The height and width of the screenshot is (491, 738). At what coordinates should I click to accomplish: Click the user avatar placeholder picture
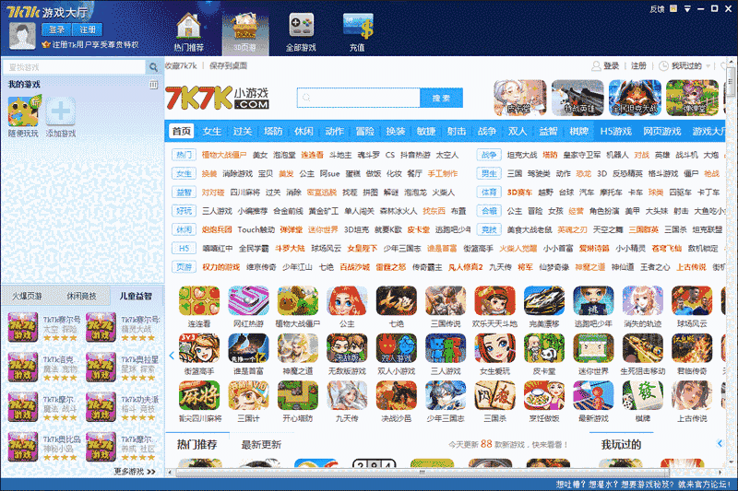click(22, 36)
